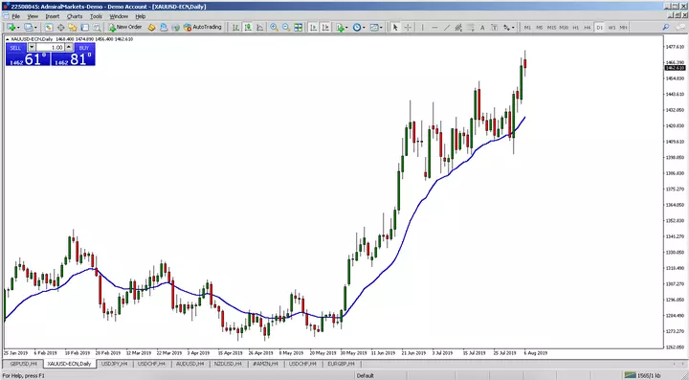
Task: Select the Fibonacci Retracement tool
Action: [x=470, y=27]
